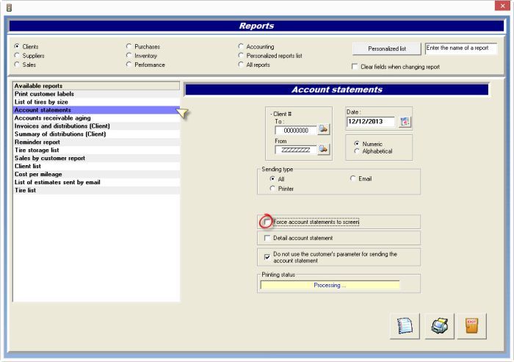Image resolution: width=514 pixels, height=362 pixels.
Task: Click the exit door icon
Action: pyautogui.click(x=471, y=326)
